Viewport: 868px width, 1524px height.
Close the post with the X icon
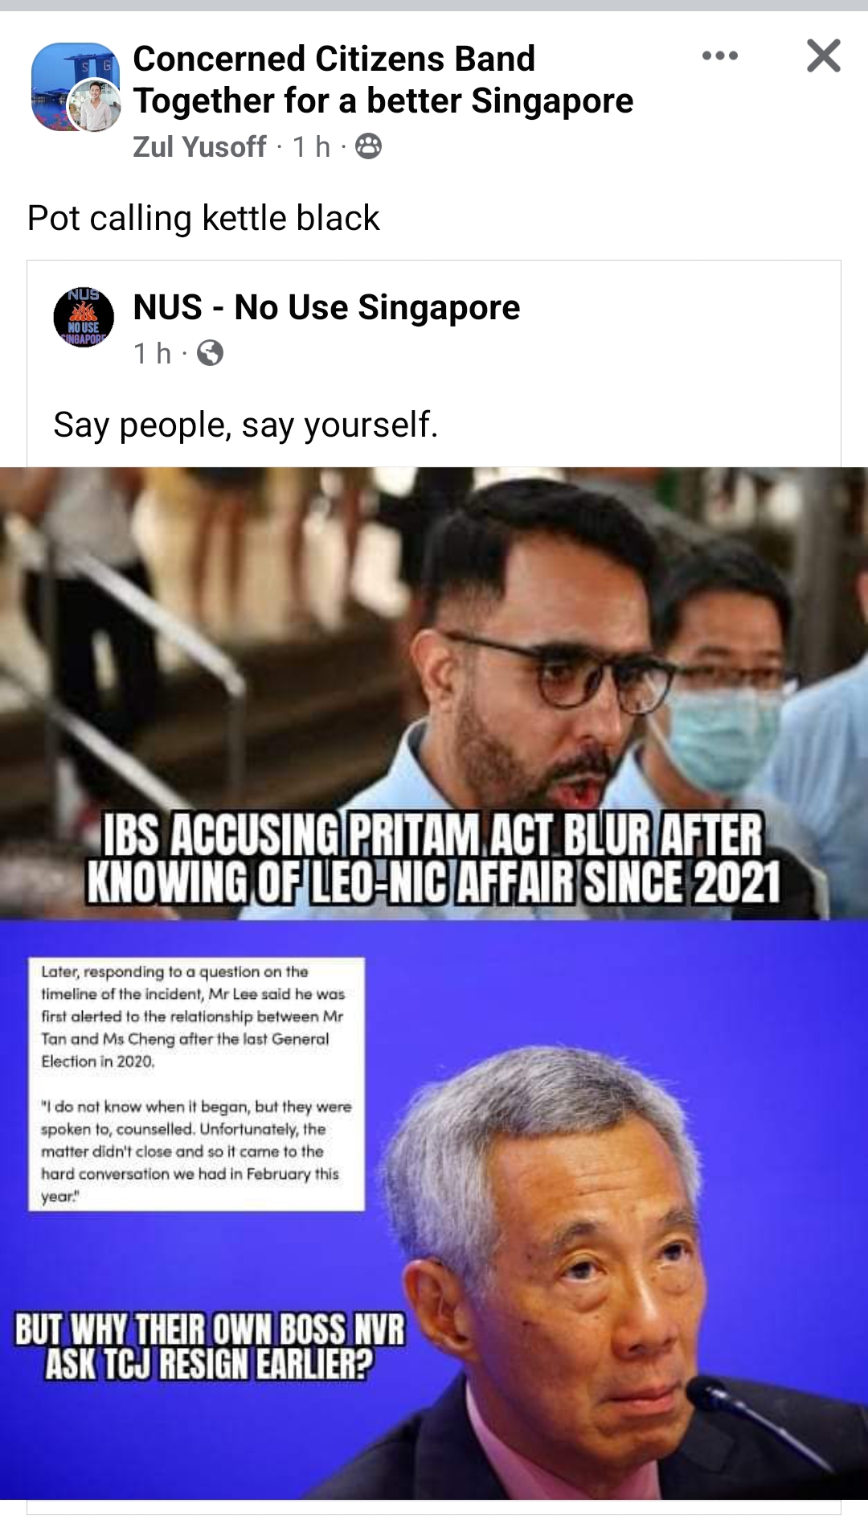tap(824, 55)
